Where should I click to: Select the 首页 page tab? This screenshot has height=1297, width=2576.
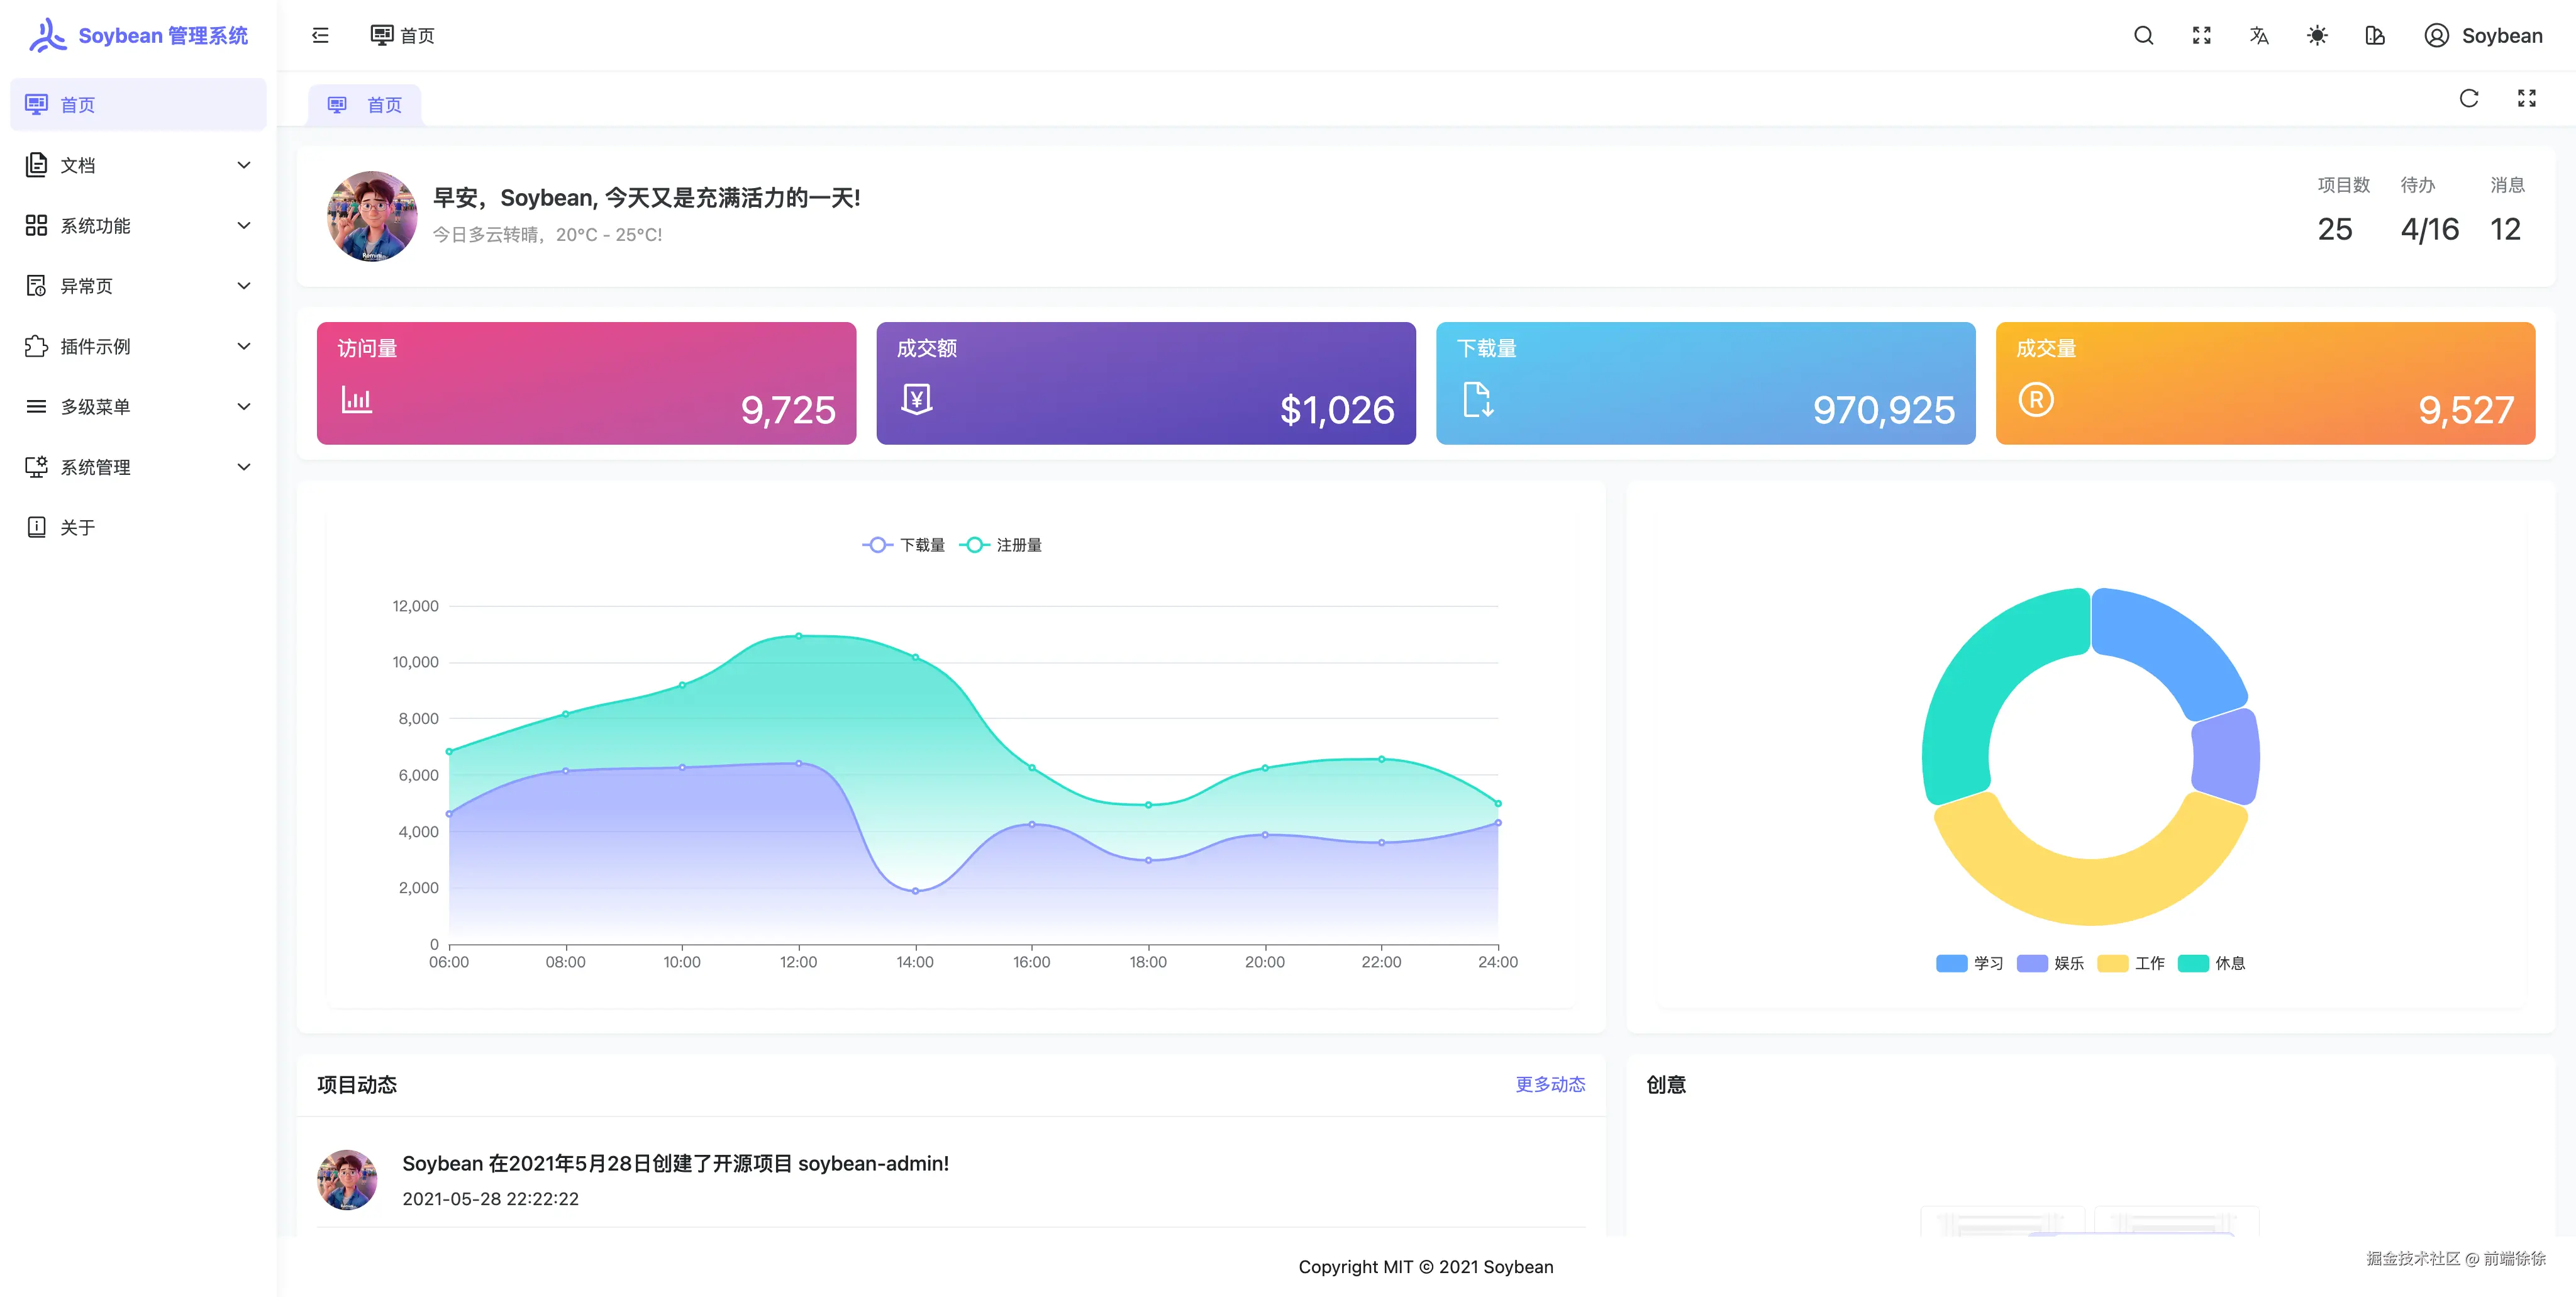pos(366,105)
